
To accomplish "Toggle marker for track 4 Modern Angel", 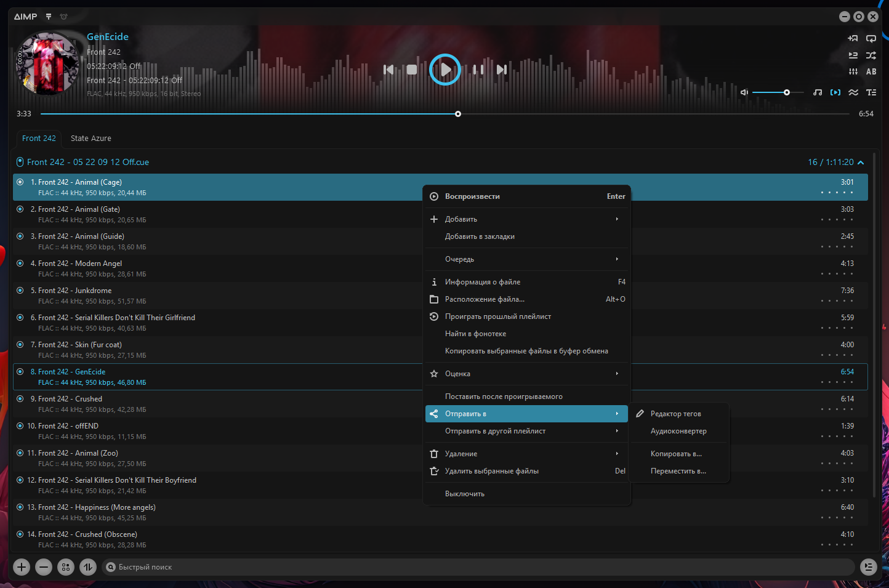I will 20,264.
